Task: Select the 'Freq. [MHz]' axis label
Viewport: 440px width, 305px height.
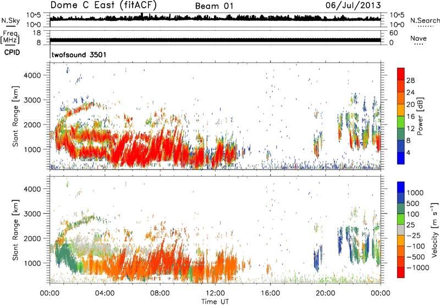Action: [10, 37]
